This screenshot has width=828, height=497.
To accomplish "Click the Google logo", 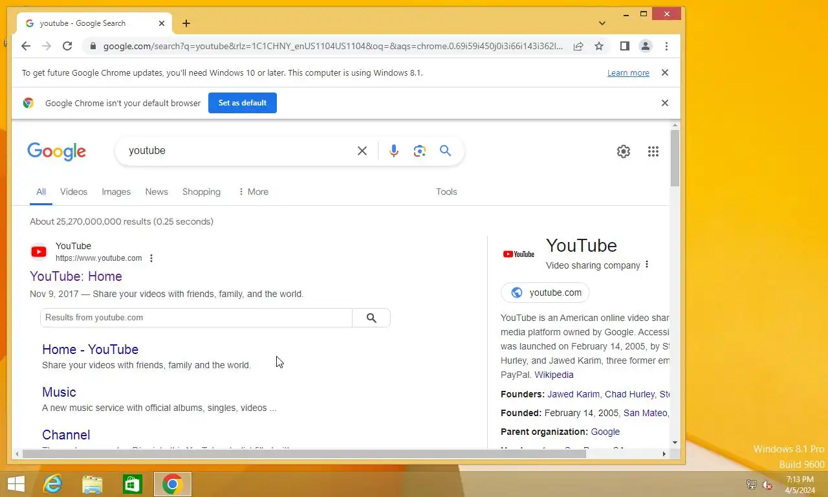I will click(x=56, y=152).
